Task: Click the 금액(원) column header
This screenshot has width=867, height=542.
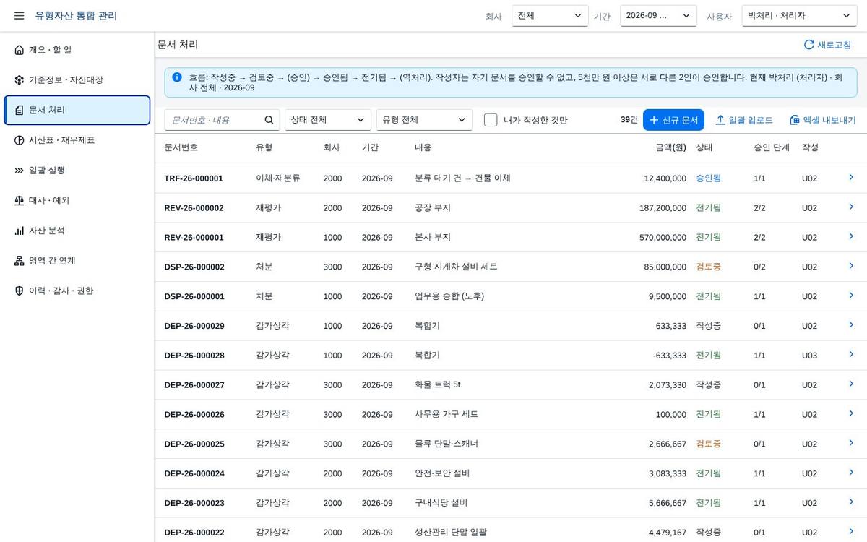Action: (670, 147)
